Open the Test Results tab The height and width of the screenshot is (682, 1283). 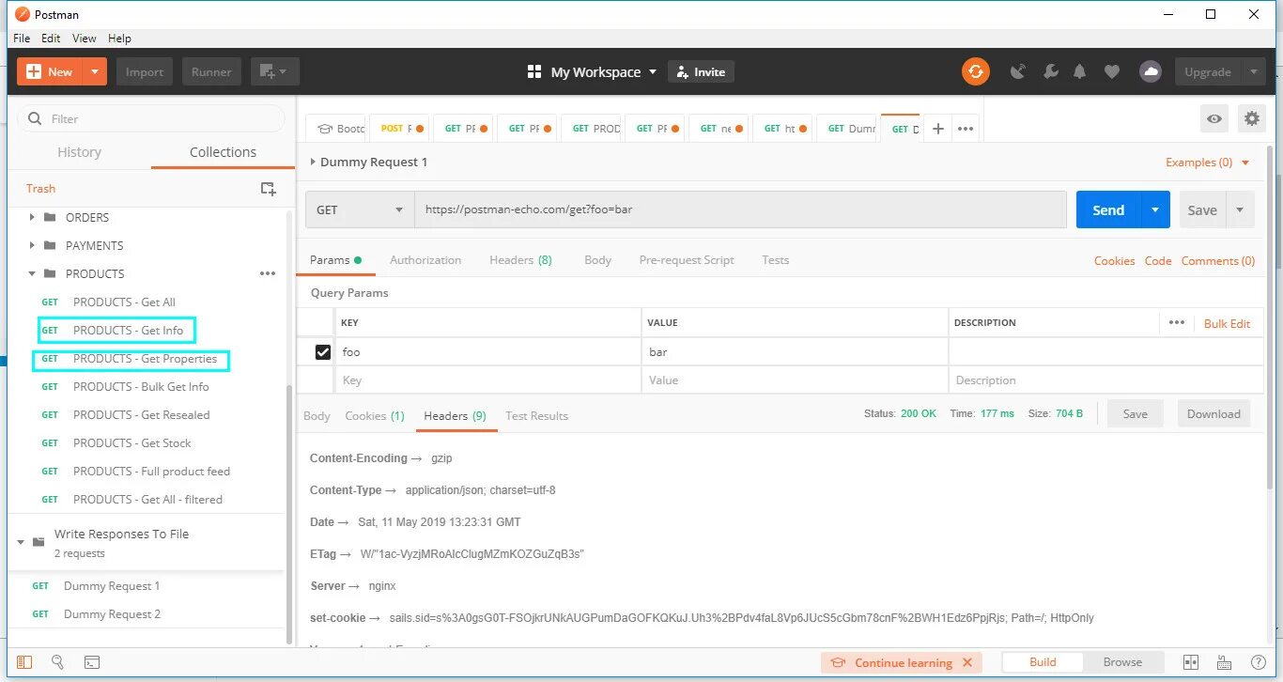[x=536, y=416]
